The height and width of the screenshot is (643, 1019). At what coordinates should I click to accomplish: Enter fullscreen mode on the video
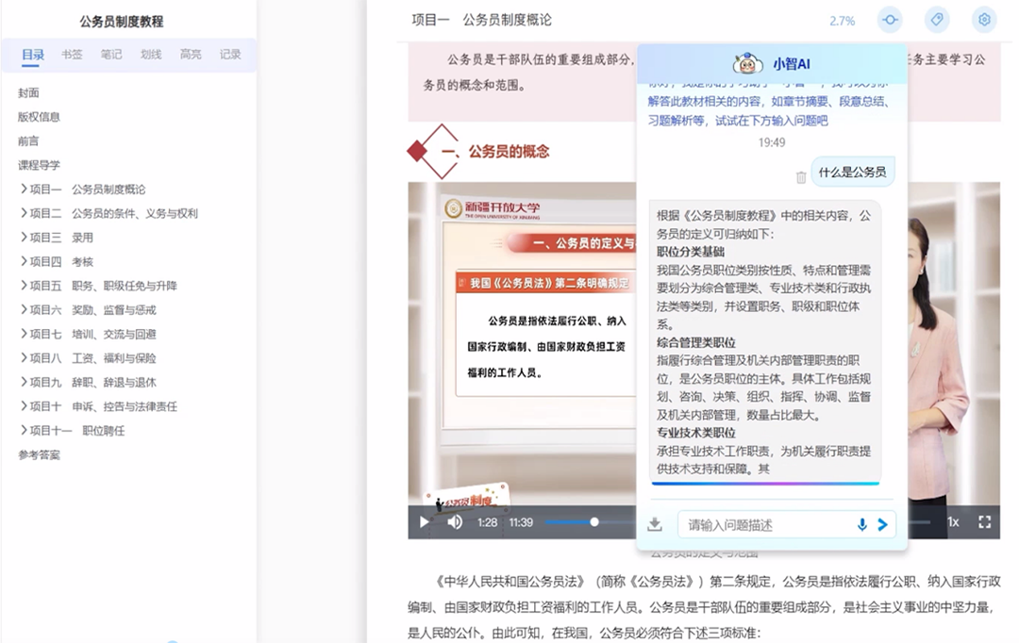(x=984, y=521)
